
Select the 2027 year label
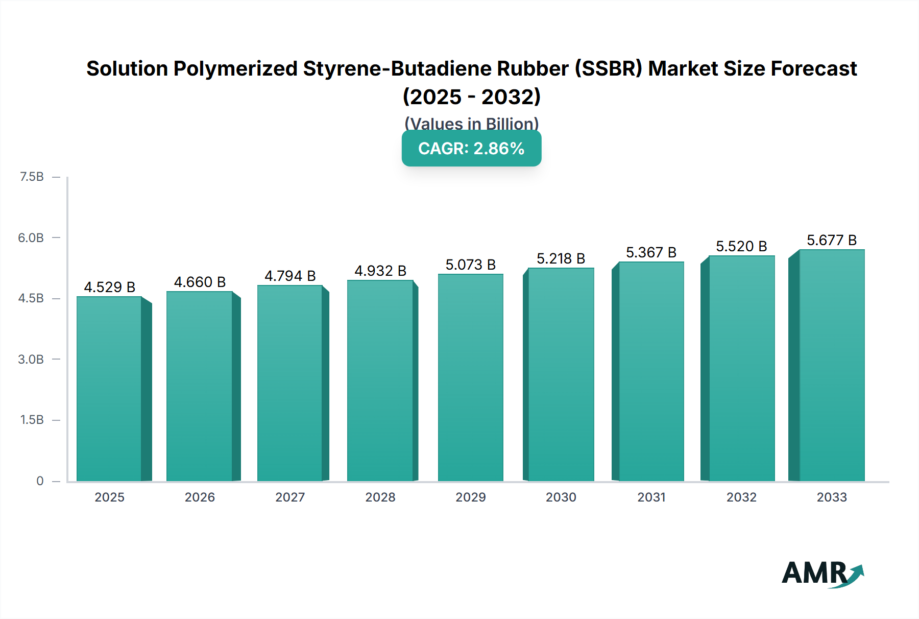[x=289, y=497]
